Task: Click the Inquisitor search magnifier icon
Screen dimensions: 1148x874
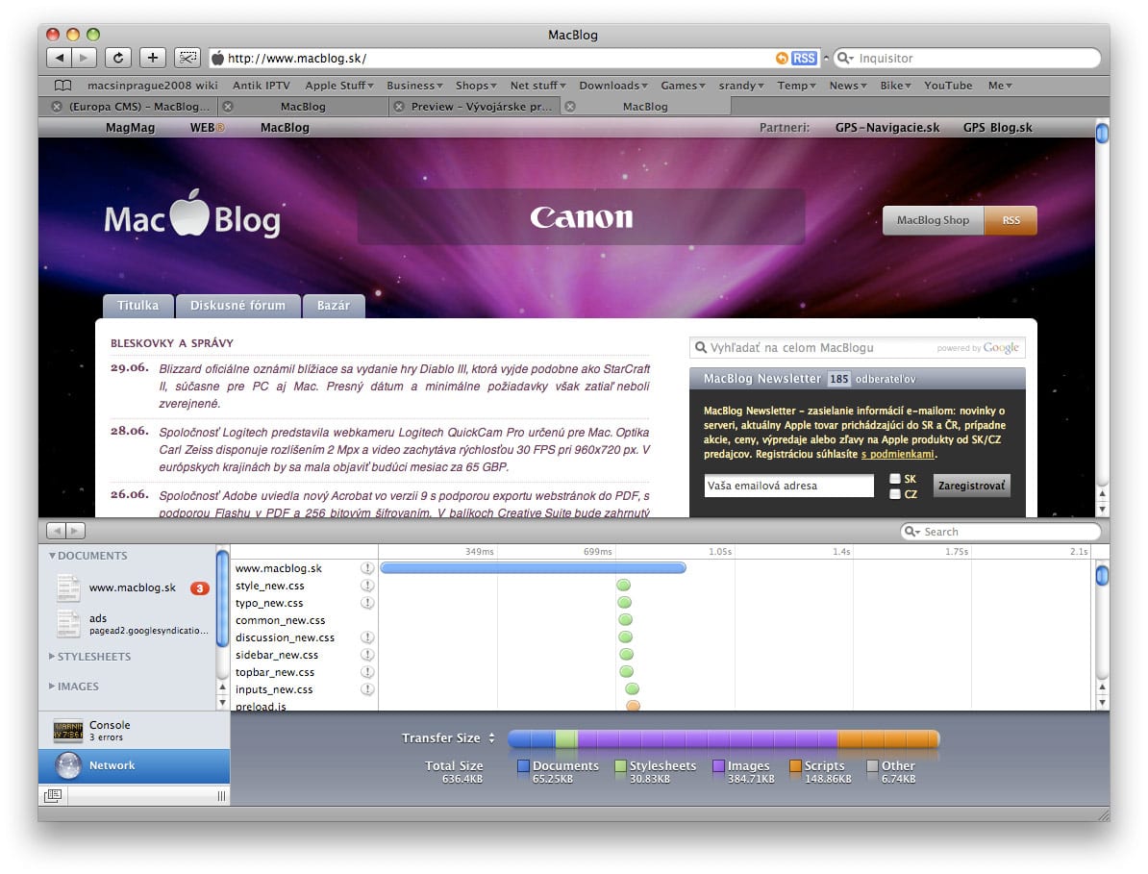Action: coord(845,58)
